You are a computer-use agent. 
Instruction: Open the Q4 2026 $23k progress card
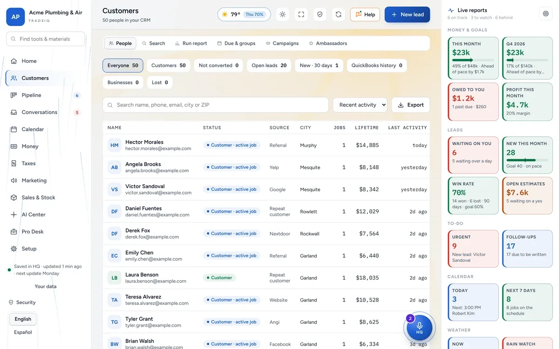pyautogui.click(x=527, y=58)
